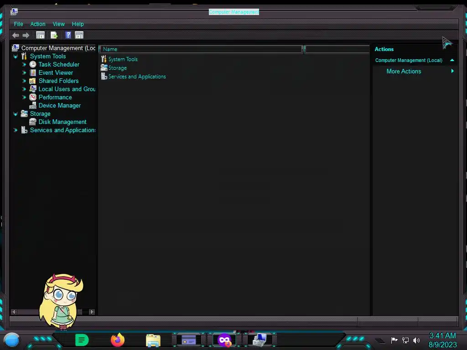
Task: Click the System Tools icon in center list
Action: click(x=104, y=59)
